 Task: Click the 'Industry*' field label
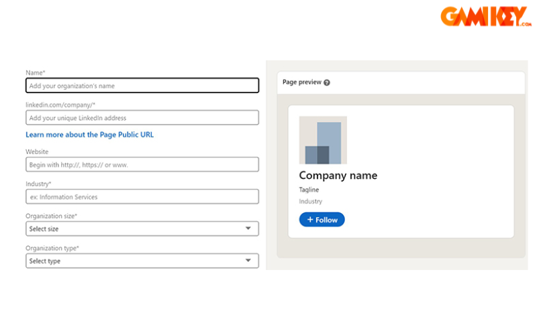(x=38, y=184)
